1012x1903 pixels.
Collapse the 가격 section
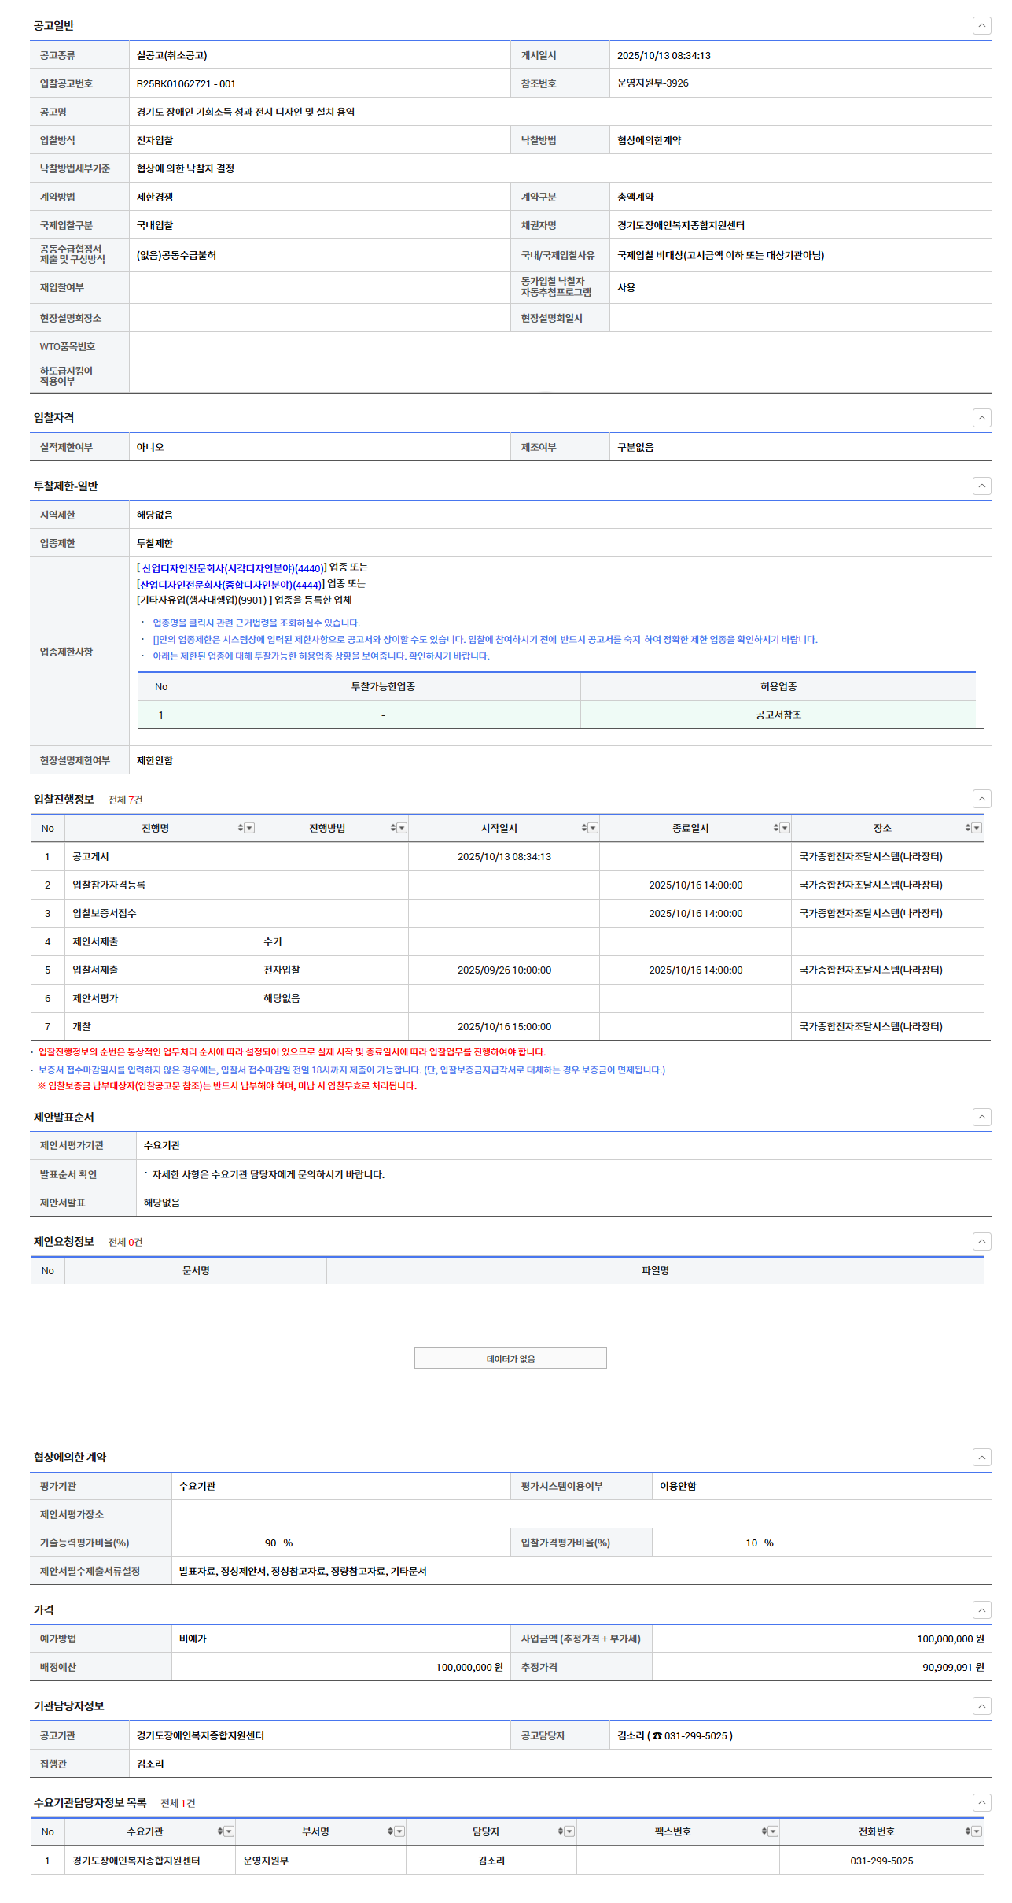pyautogui.click(x=981, y=1609)
